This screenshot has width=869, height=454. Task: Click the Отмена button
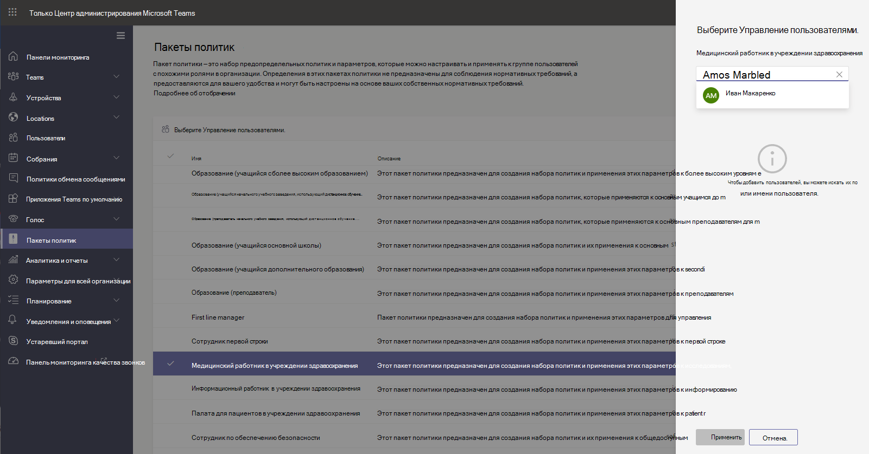[773, 438]
